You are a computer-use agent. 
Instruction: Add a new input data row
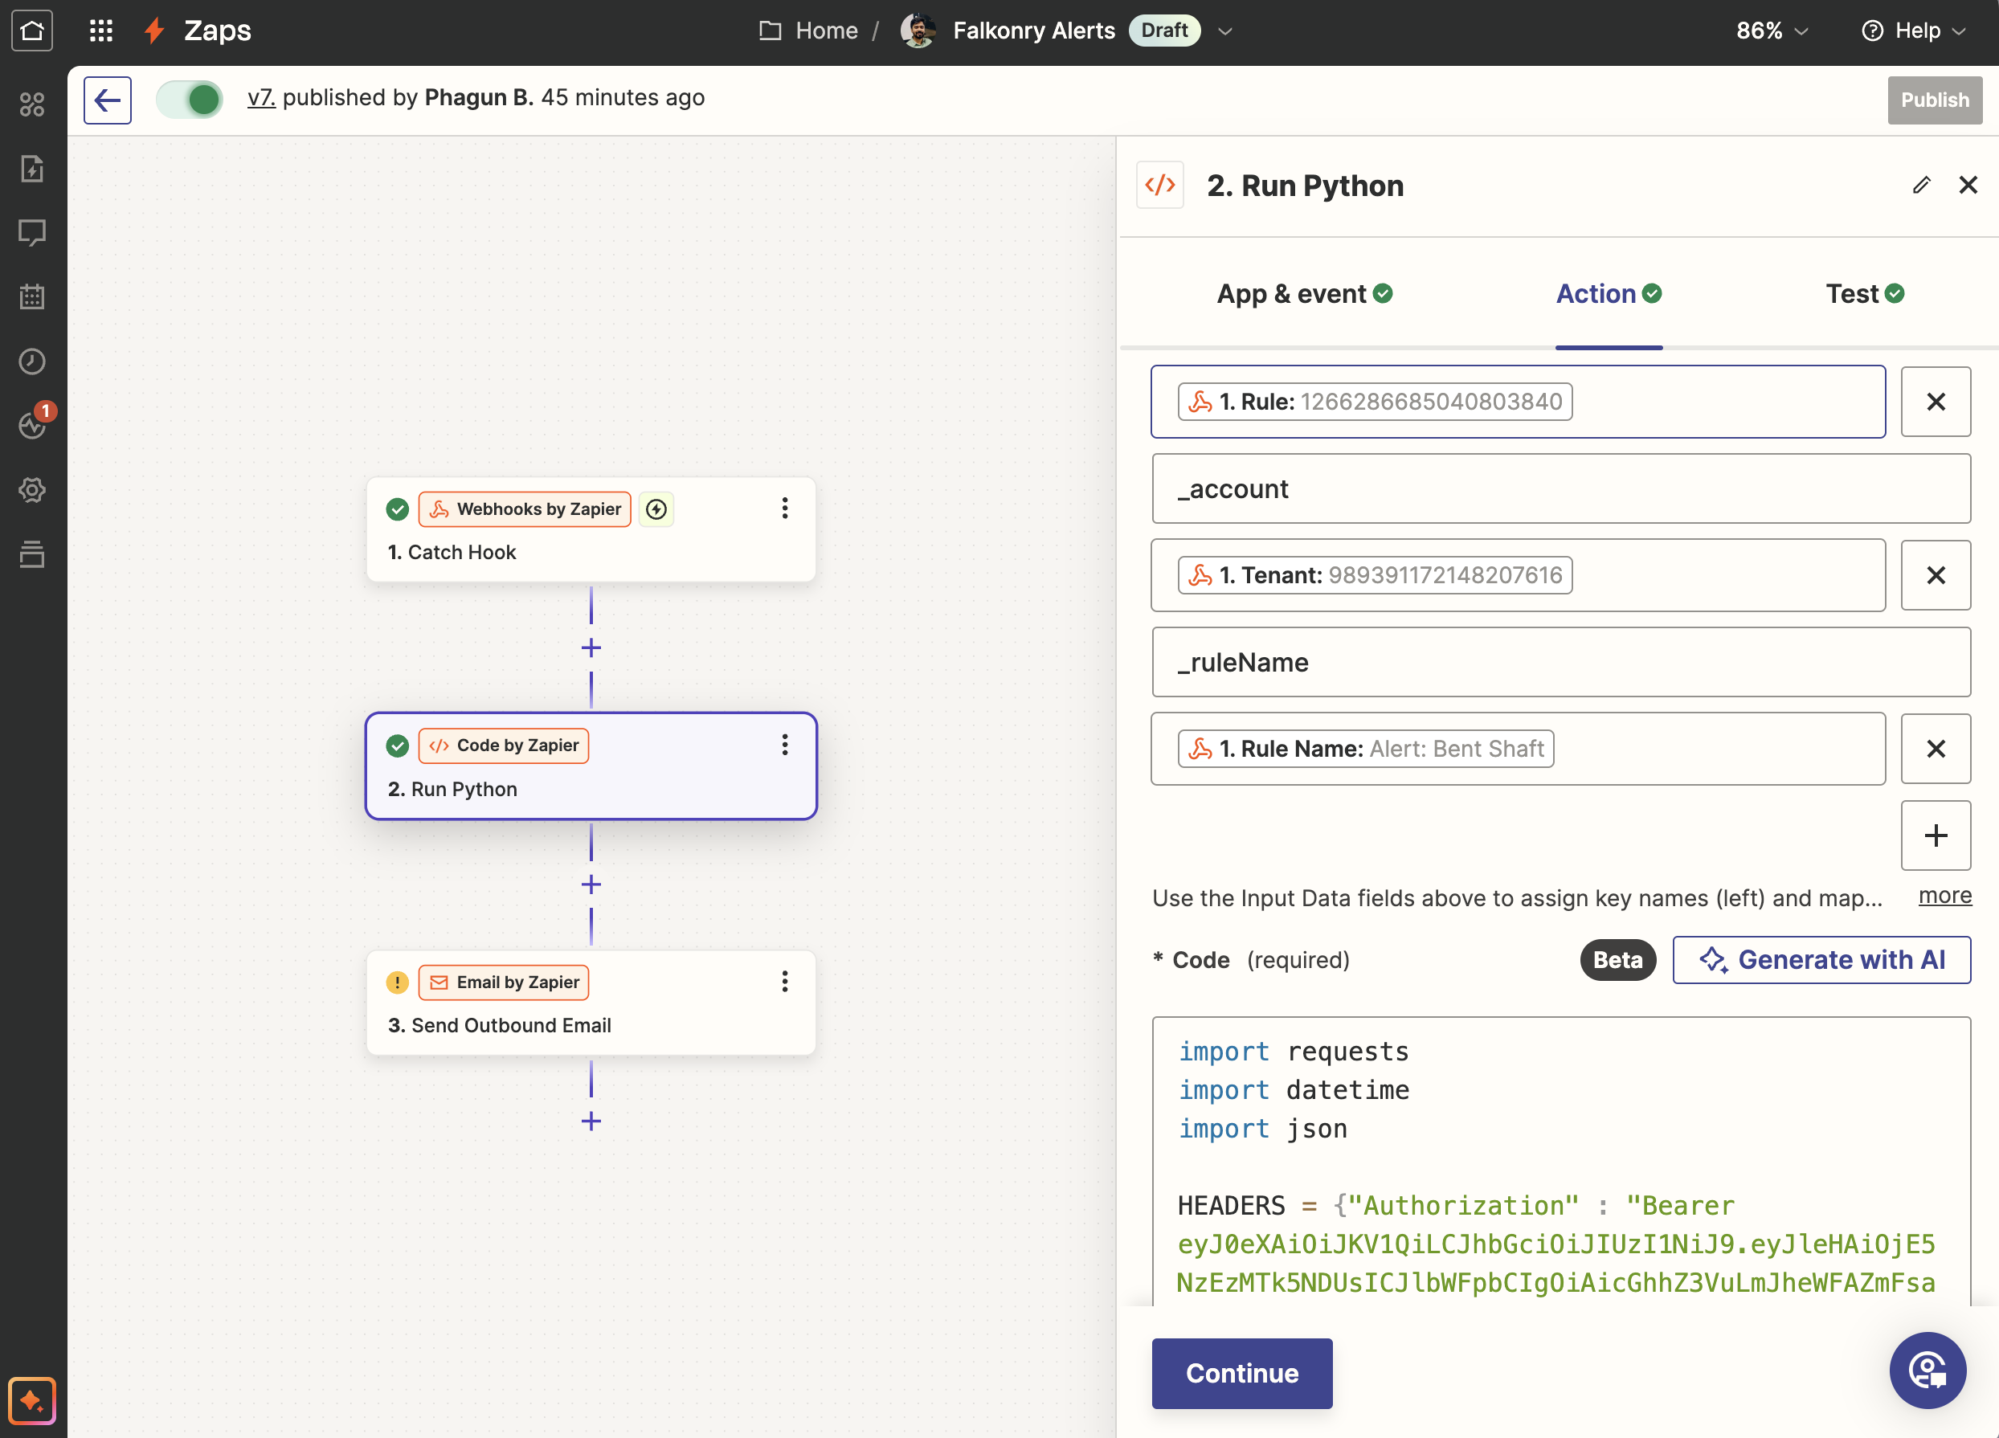coord(1936,835)
